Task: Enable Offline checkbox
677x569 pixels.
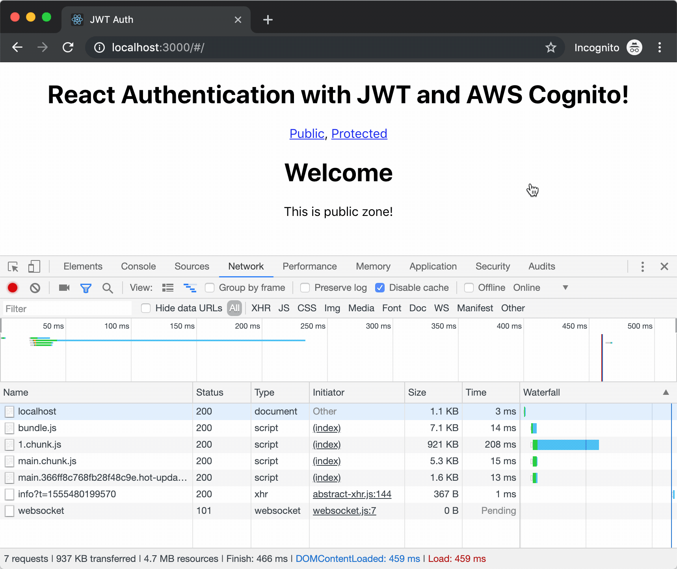Action: coord(469,288)
